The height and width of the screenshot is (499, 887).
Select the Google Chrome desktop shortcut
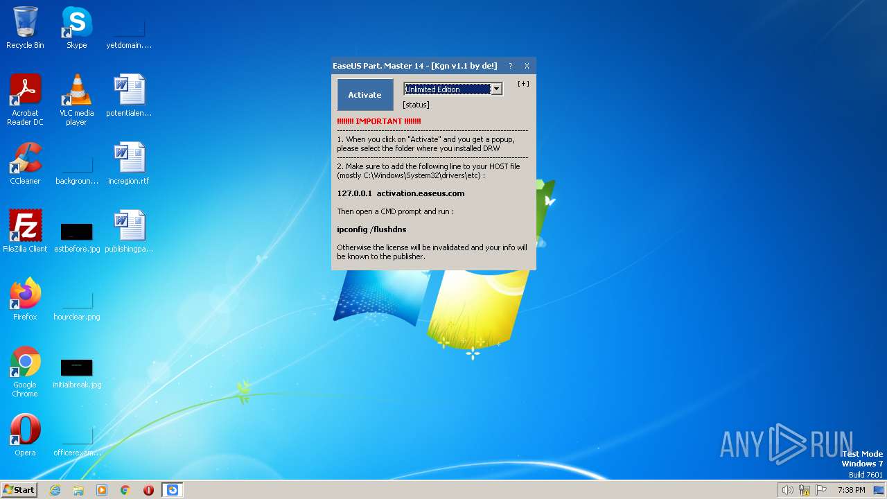pos(25,371)
